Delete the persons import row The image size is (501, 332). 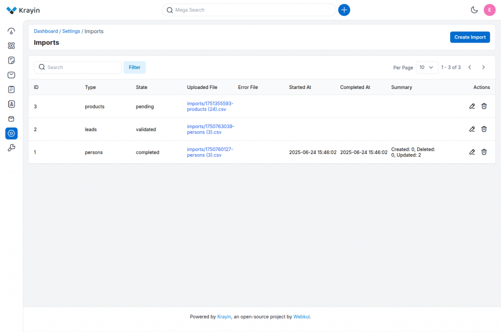[x=484, y=152]
